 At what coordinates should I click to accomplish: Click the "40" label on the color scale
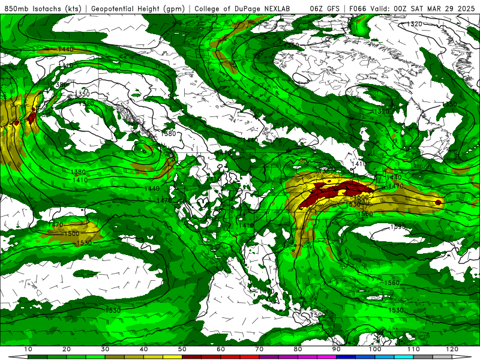point(143,349)
